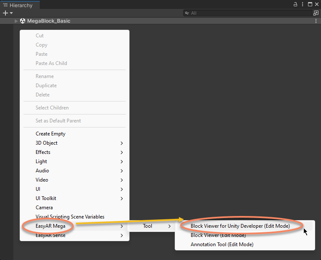Image resolution: width=321 pixels, height=260 pixels.
Task: Click the Hierarchy search field
Action: [248, 13]
